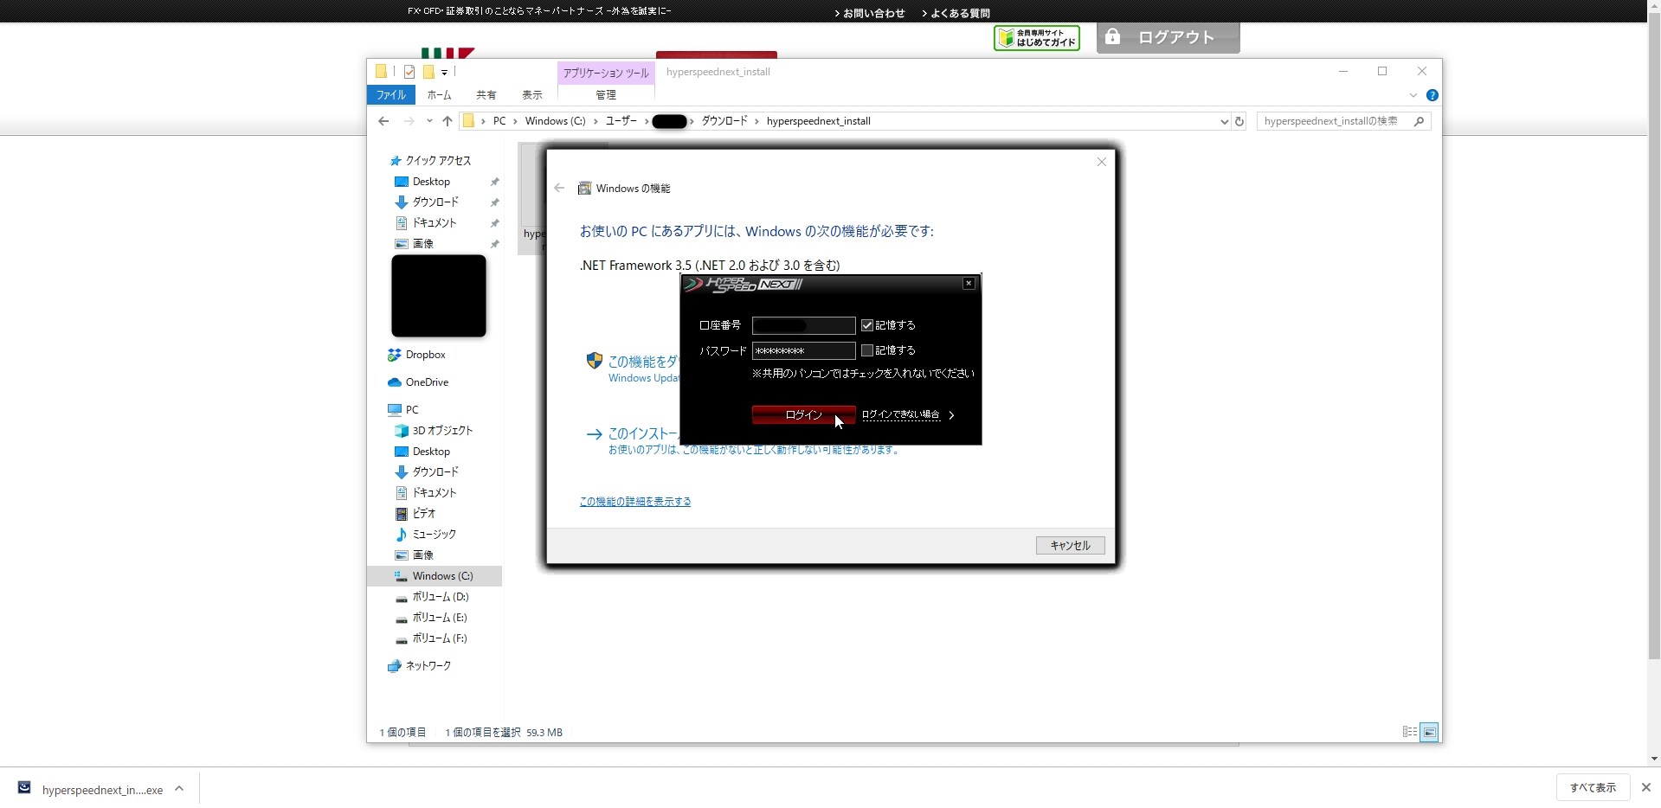
Task: Click the refresh icon next to address bar
Action: pos(1239,122)
